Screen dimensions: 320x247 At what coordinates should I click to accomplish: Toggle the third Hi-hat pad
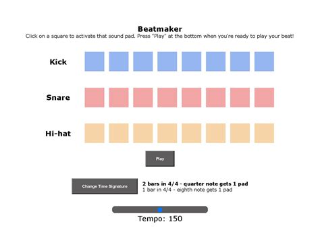143,133
